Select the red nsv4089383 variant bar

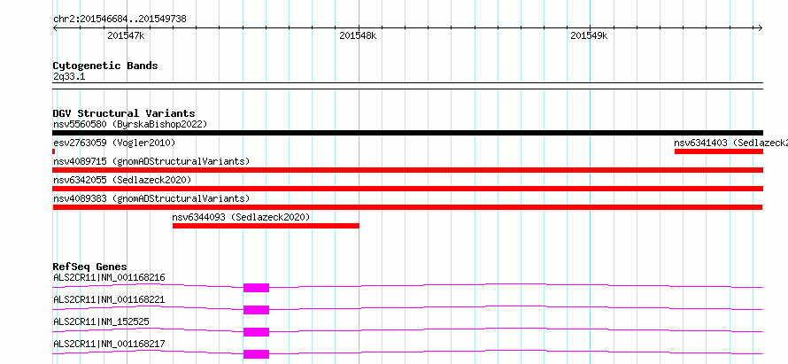coord(407,207)
